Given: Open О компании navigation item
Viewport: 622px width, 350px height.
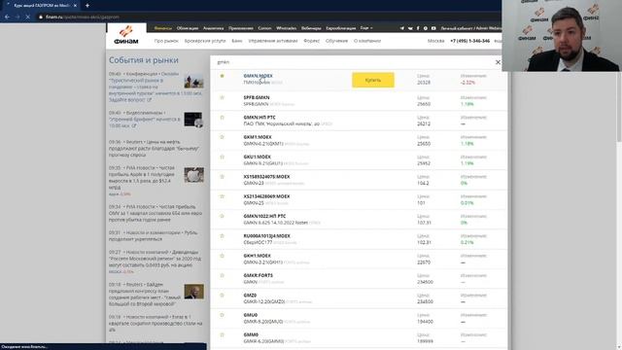Looking at the screenshot, I should (x=367, y=41).
